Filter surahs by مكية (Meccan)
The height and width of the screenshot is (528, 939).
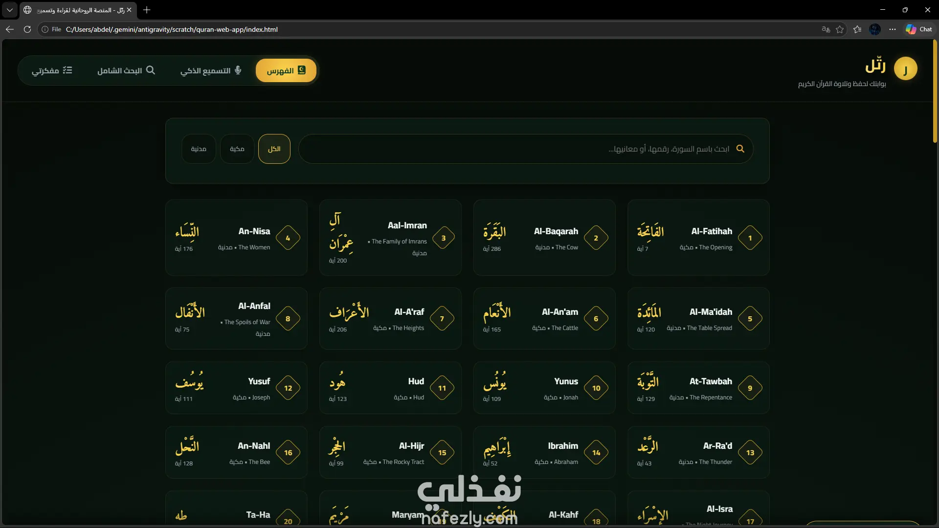coord(237,149)
